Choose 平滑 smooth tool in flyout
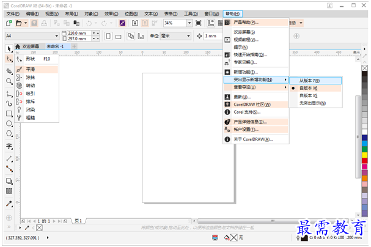 (37, 69)
